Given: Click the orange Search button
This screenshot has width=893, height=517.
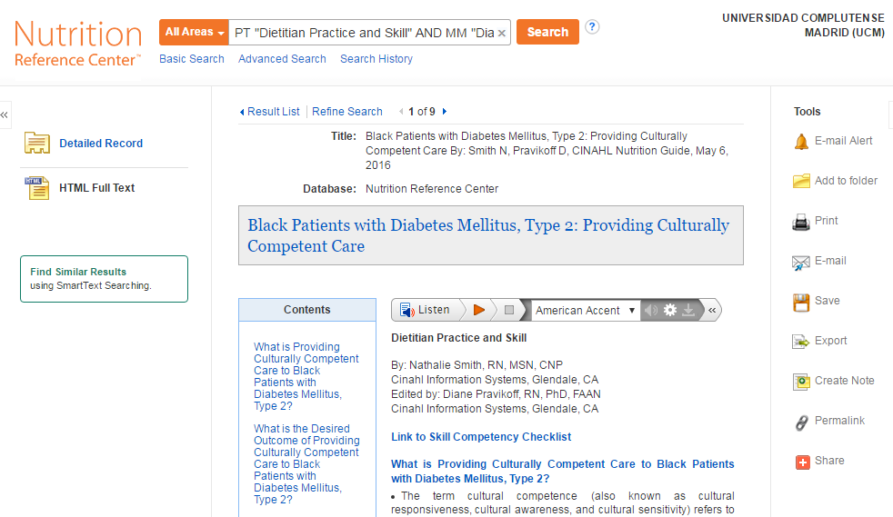Looking at the screenshot, I should click(x=547, y=32).
